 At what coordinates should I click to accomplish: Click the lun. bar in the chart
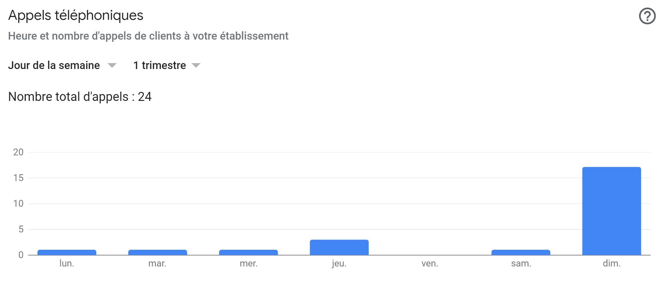pos(67,252)
